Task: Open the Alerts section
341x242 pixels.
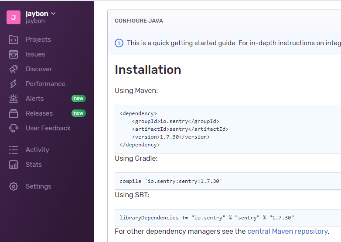Action: 34,99
